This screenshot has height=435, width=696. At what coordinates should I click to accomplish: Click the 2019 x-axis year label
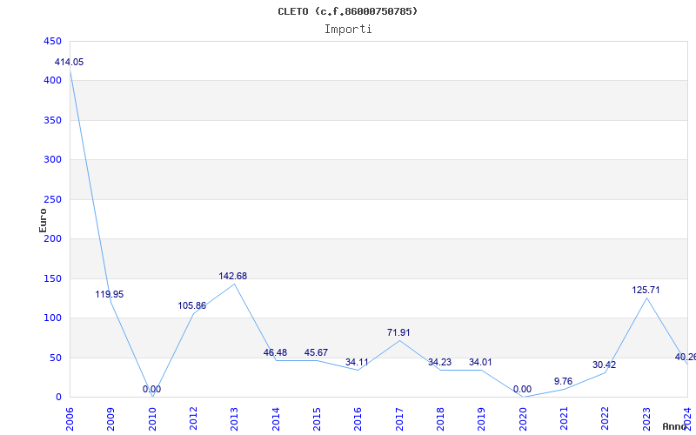[x=482, y=419]
